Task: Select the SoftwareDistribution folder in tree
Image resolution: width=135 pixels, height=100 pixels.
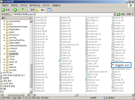Action: (18, 46)
